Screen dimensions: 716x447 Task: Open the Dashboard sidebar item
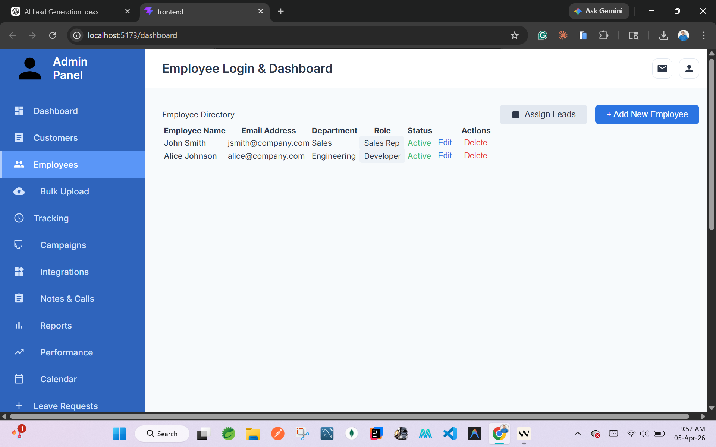[x=73, y=111]
